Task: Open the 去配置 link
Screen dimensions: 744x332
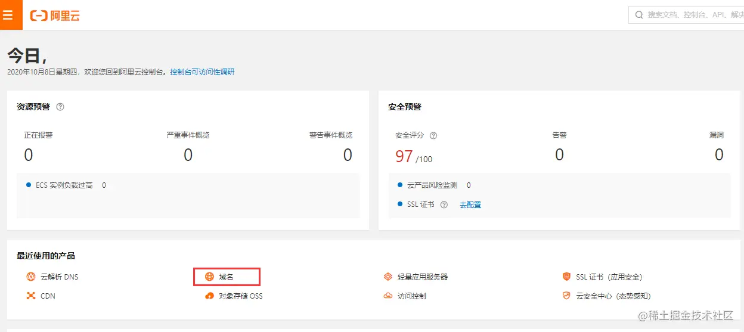Action: 470,205
